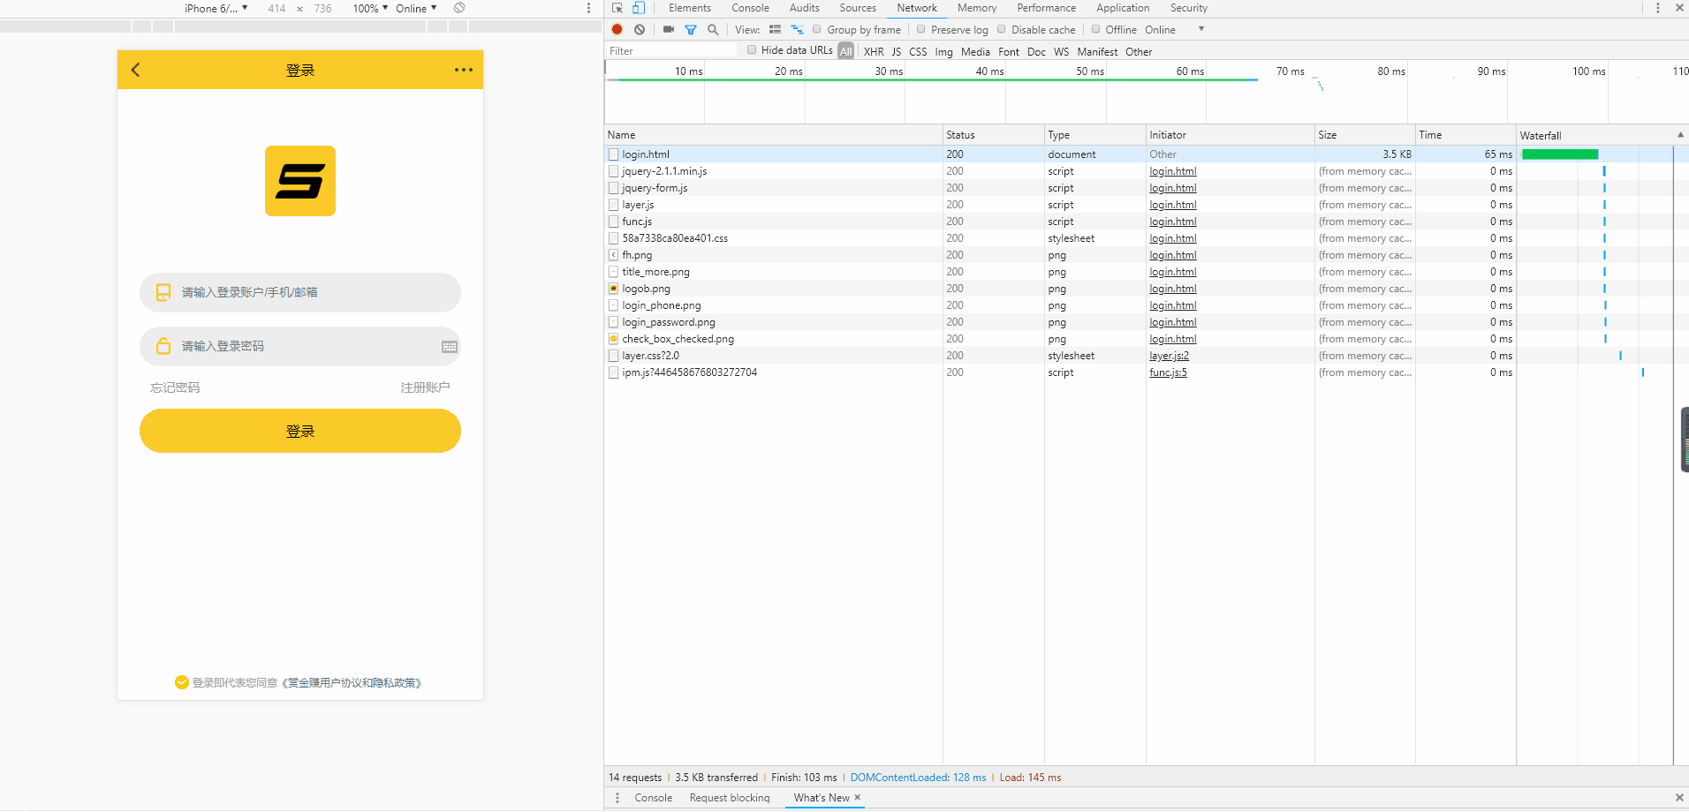Filter requests by XHR
The width and height of the screenshot is (1689, 812).
874,52
